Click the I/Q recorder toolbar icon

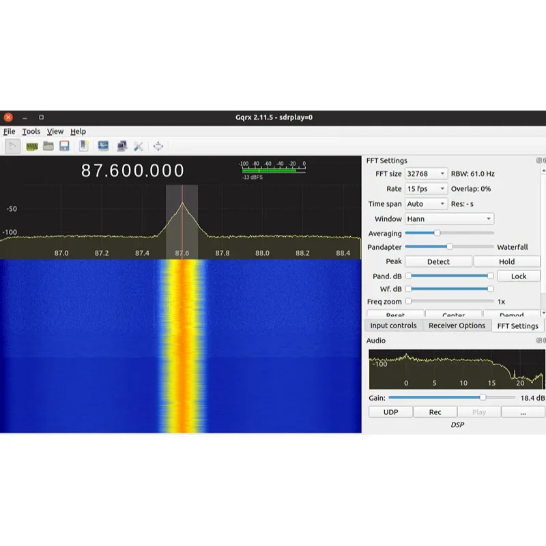(103, 145)
